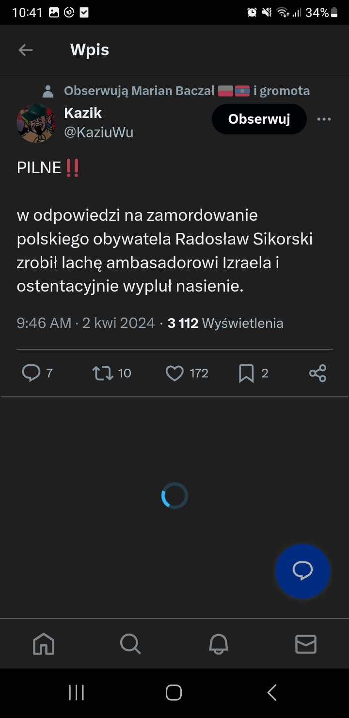
Task: Open the Search tab
Action: [x=130, y=644]
